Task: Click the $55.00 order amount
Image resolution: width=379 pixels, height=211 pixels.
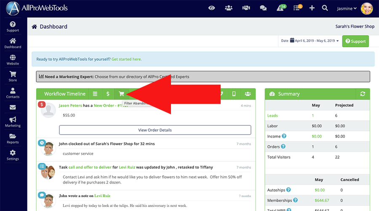Action: [69, 115]
